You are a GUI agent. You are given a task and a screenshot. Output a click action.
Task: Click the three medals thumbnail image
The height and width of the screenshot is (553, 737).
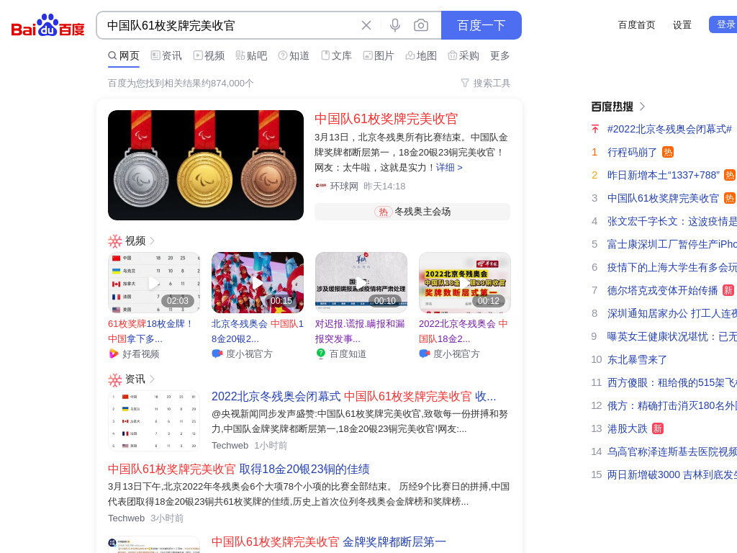coord(206,165)
